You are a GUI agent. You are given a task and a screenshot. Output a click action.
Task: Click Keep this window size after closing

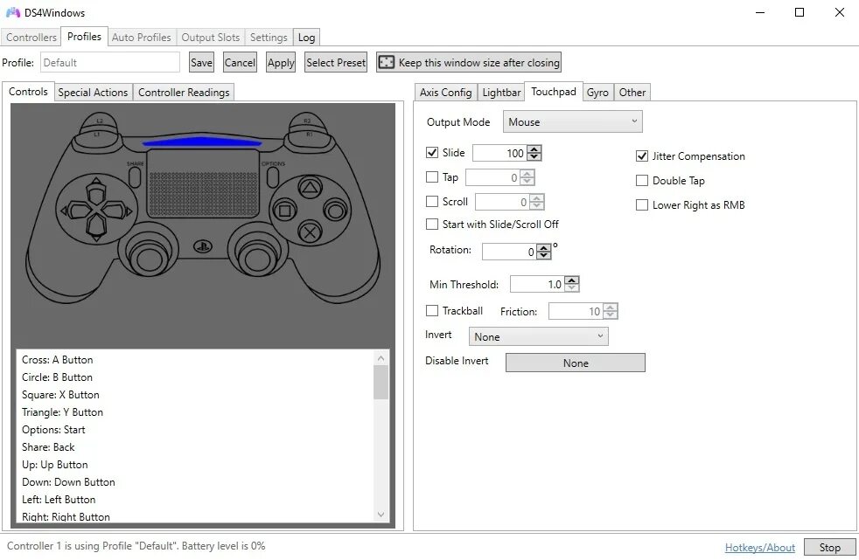[469, 62]
